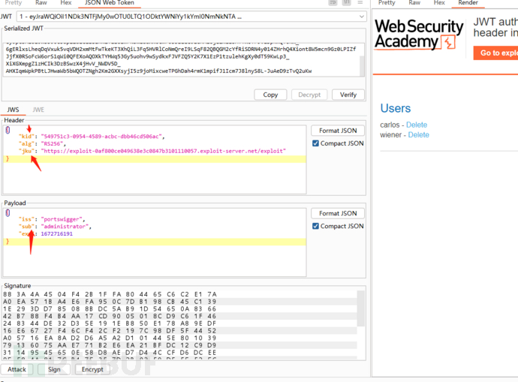The width and height of the screenshot is (518, 382).
Task: Open the left panel's Hex tab
Action: click(65, 3)
